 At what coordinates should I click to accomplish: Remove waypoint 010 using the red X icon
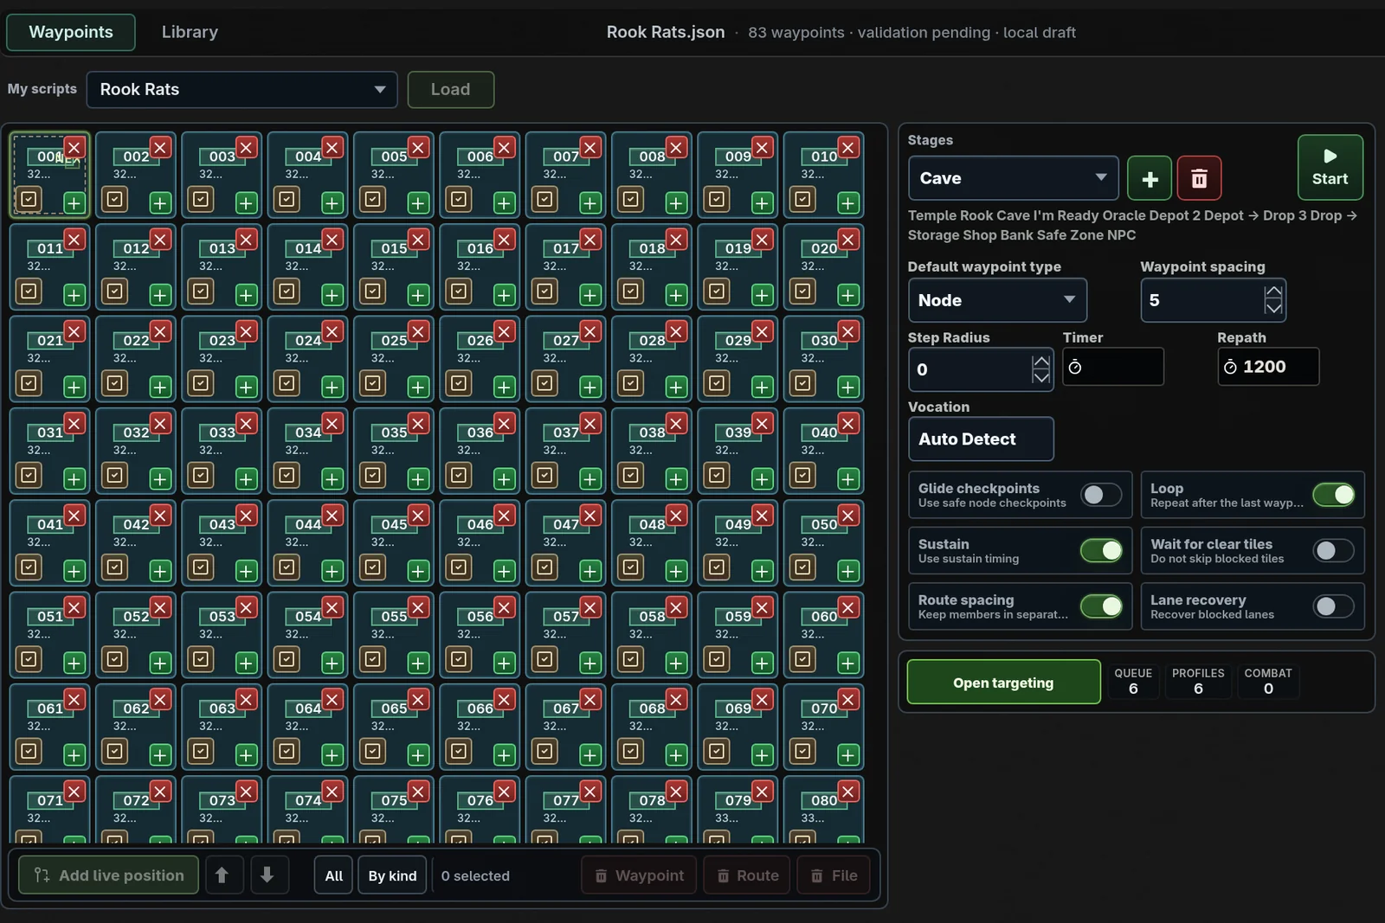(x=849, y=147)
